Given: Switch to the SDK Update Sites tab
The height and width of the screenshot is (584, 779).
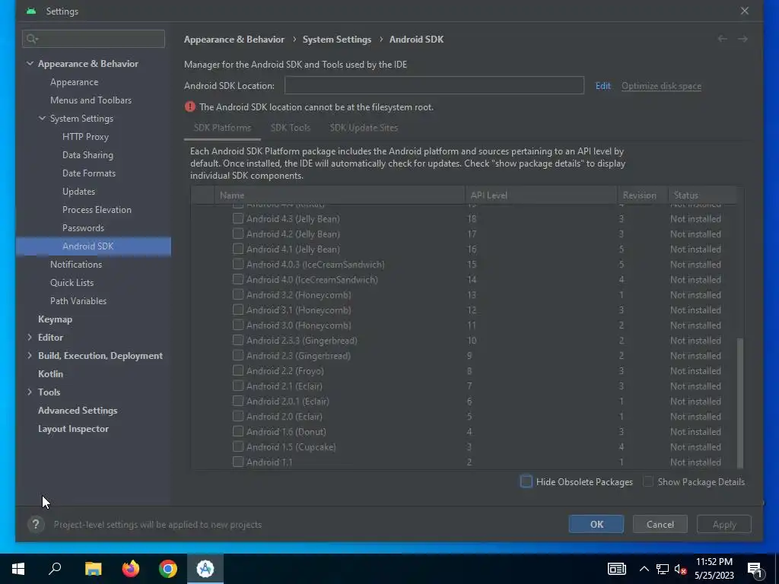Looking at the screenshot, I should pos(364,128).
